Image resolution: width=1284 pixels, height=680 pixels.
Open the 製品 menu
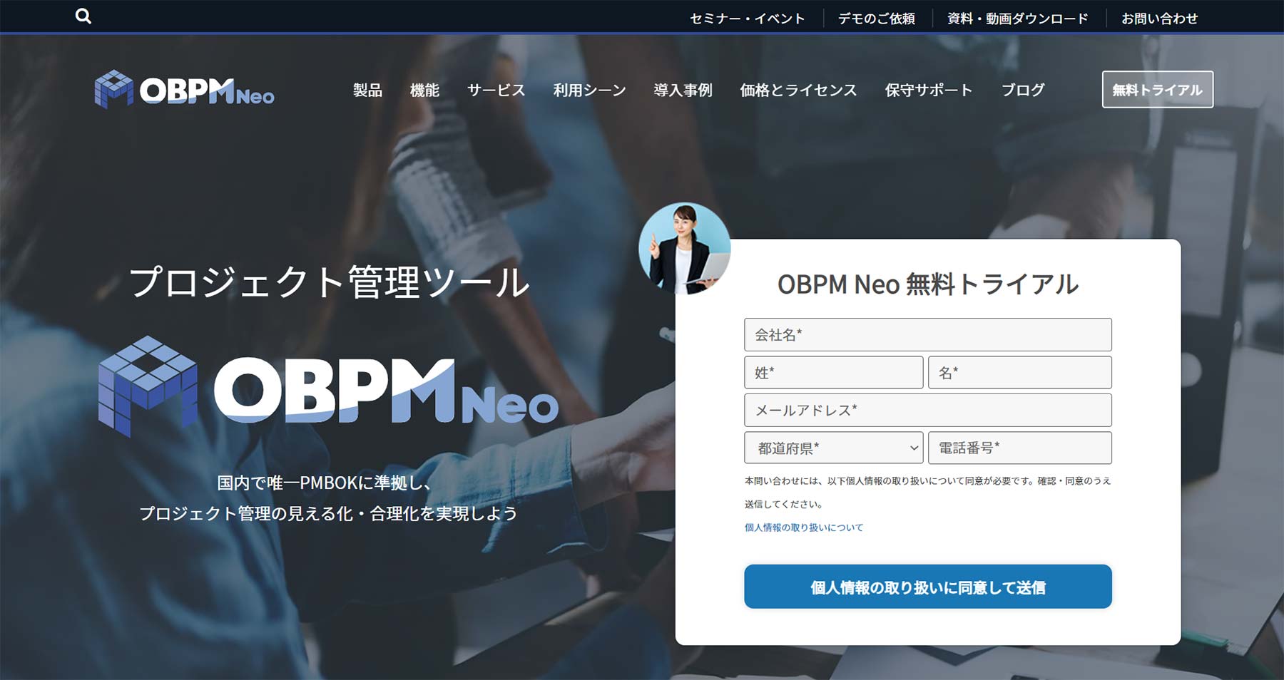click(x=367, y=90)
